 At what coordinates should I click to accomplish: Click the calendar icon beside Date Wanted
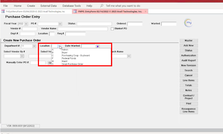pyautogui.click(x=98, y=46)
